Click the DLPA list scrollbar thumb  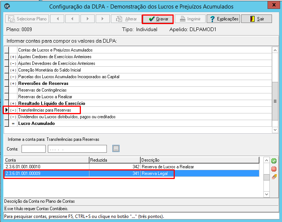click(x=275, y=101)
